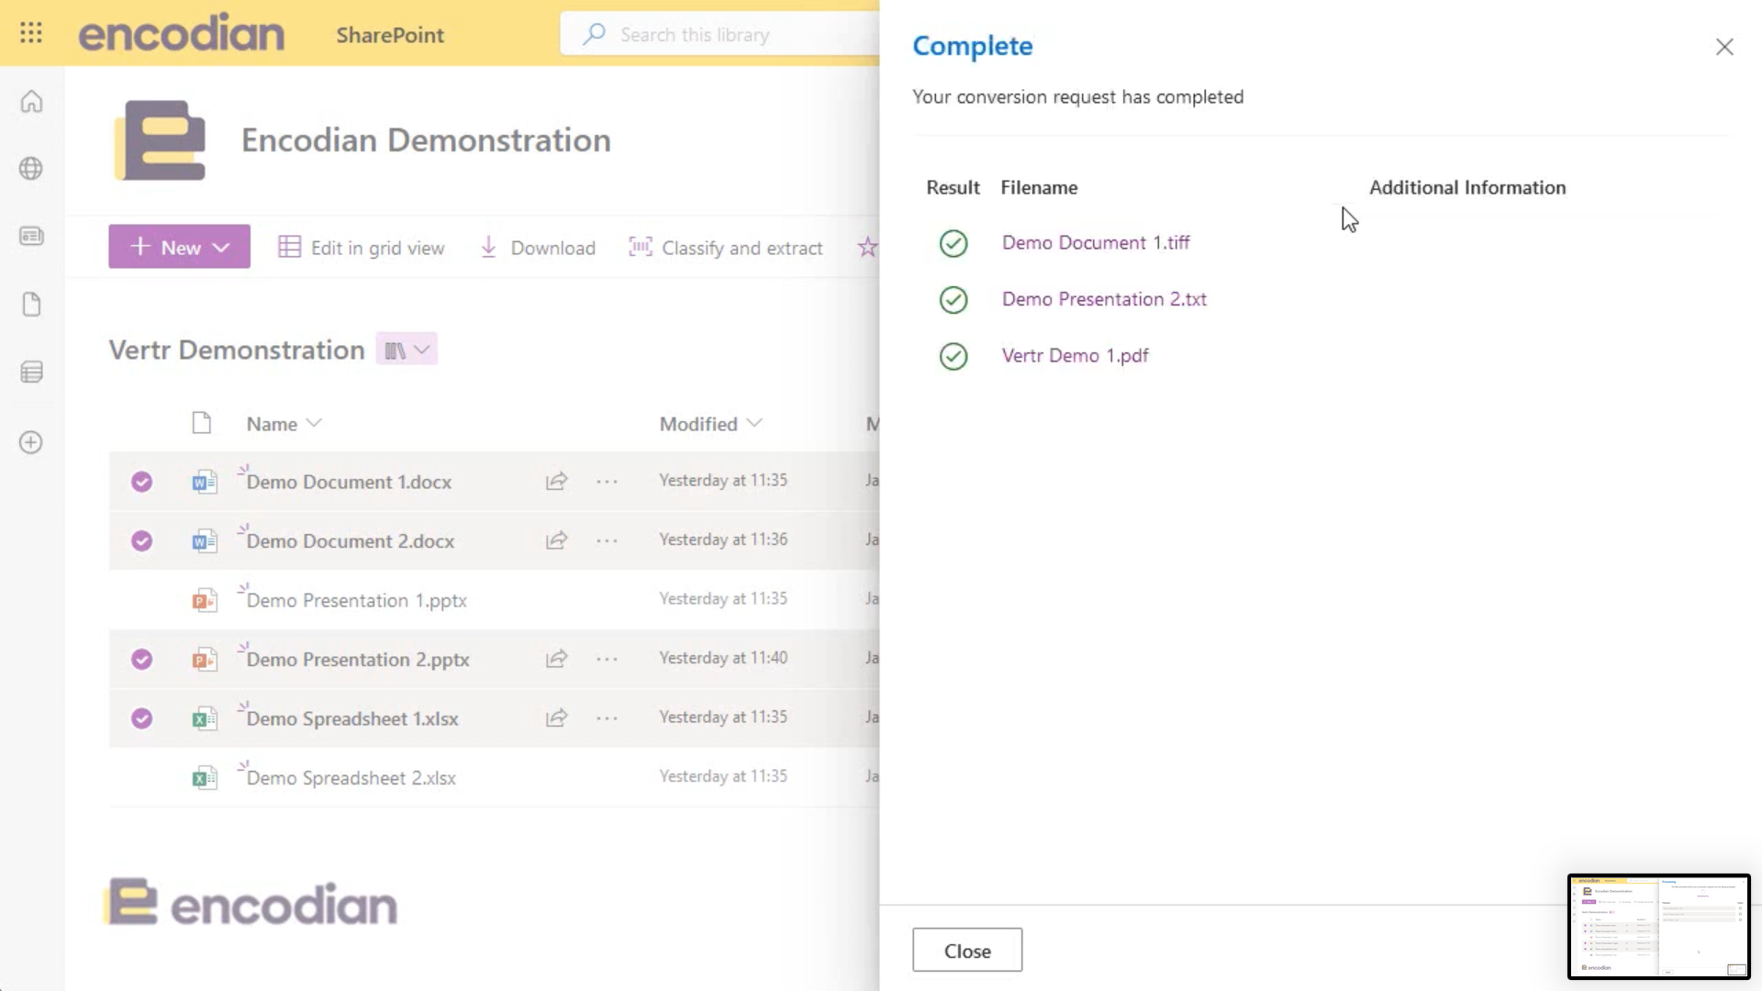Click file type column header icon
The image size is (1762, 991).
(202, 423)
